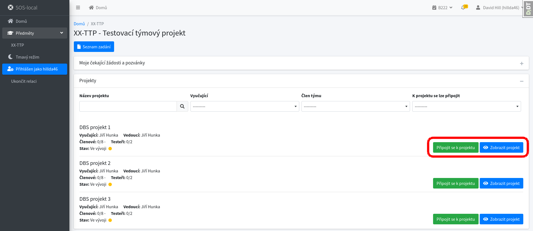Open the notifications bell icon

coord(463,7)
